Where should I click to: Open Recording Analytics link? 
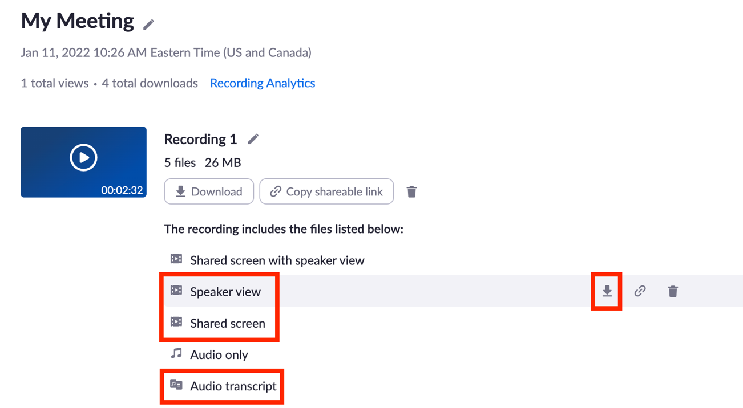(x=263, y=83)
